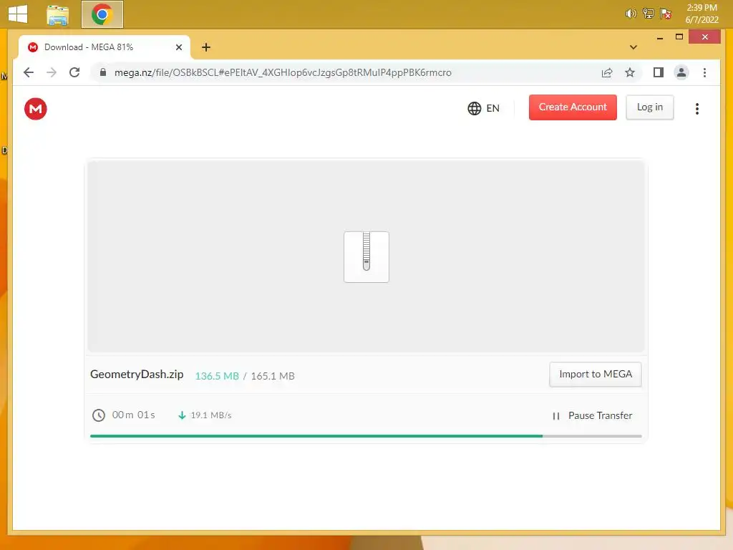Viewport: 733px width, 550px height.
Task: Open the volume speaker tray icon
Action: tap(631, 14)
